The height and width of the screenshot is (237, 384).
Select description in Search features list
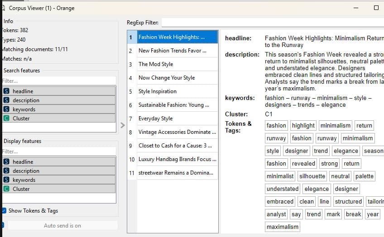click(59, 100)
